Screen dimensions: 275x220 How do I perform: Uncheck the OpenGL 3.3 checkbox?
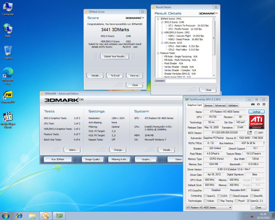tap(248, 201)
